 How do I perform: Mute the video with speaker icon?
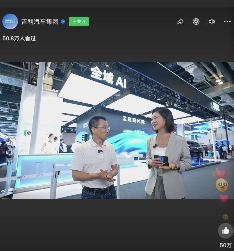[x=212, y=21]
